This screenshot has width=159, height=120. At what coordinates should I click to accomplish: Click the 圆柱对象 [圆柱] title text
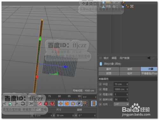point(113,64)
